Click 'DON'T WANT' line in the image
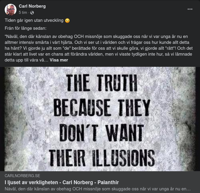Viewport: 200px width, 193px height. click(x=101, y=133)
